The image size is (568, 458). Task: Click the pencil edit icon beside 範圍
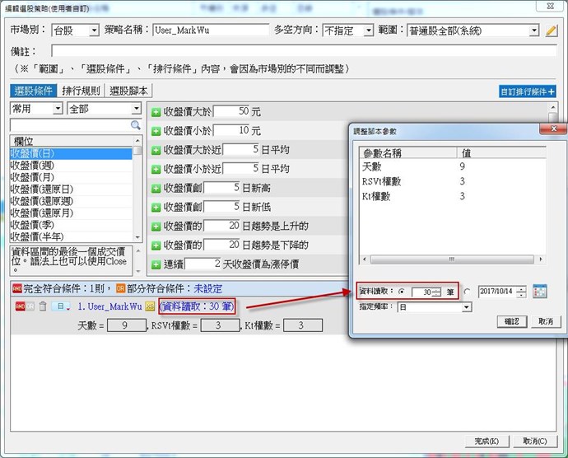click(552, 30)
